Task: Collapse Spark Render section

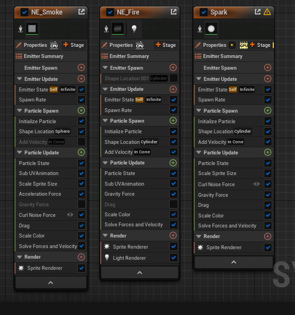Action: (x=199, y=236)
